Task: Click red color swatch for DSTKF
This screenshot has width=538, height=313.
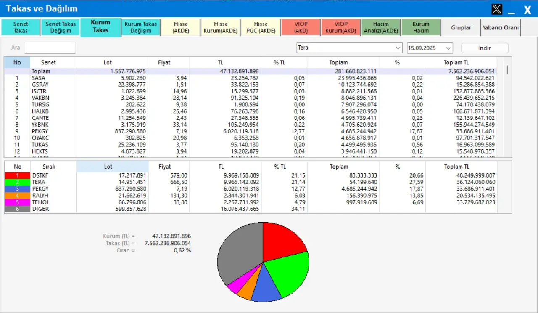Action: coord(17,175)
